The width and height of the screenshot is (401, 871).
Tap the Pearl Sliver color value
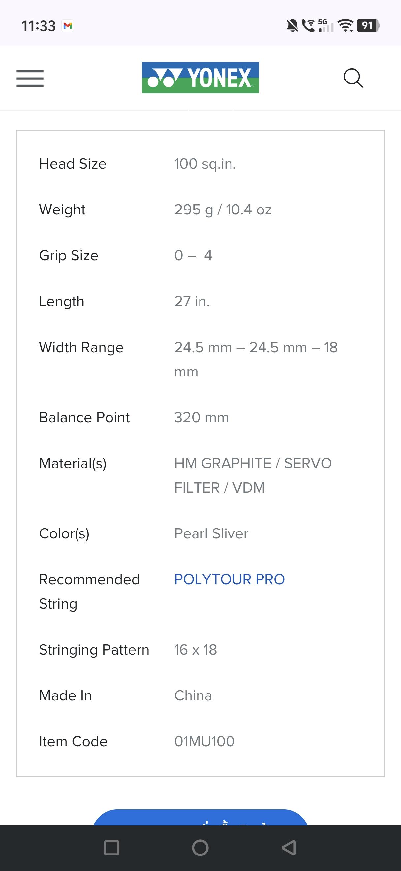coord(211,533)
